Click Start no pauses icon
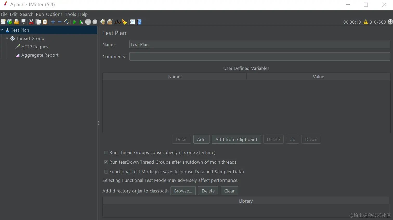This screenshot has height=220, width=393. tap(81, 22)
